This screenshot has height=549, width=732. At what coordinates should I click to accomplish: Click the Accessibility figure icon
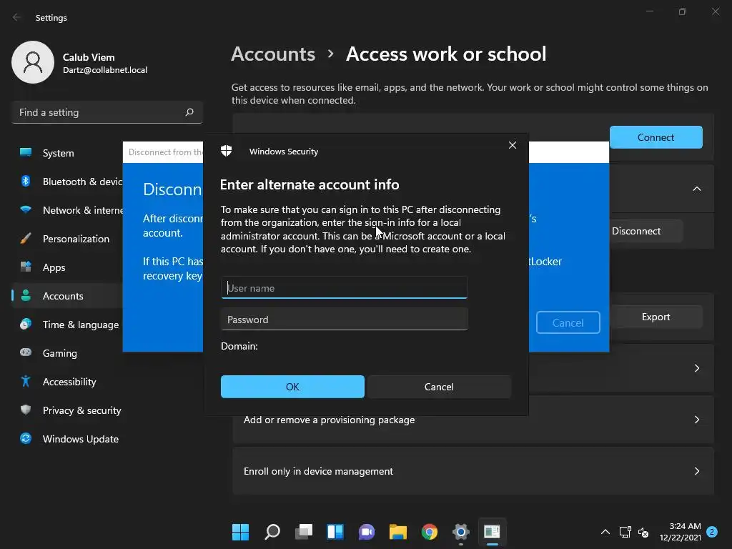tap(26, 382)
